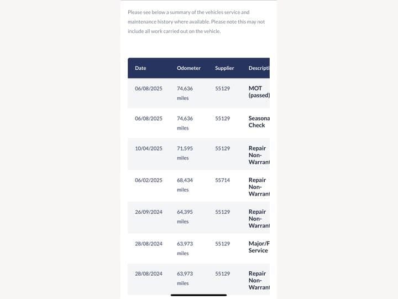
Task: Open the Major Service description entry
Action: coord(259,247)
